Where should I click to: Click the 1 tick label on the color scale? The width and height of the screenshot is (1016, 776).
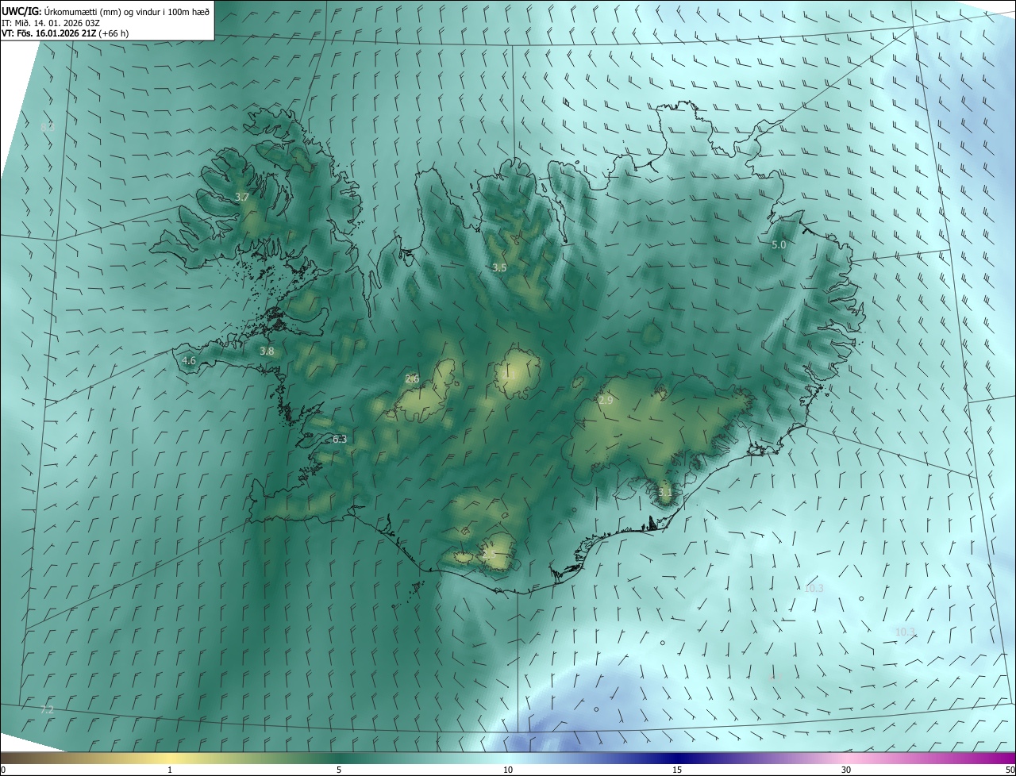pyautogui.click(x=170, y=770)
